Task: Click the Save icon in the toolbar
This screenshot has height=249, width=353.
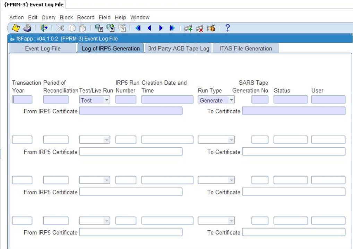Action: tap(16, 28)
